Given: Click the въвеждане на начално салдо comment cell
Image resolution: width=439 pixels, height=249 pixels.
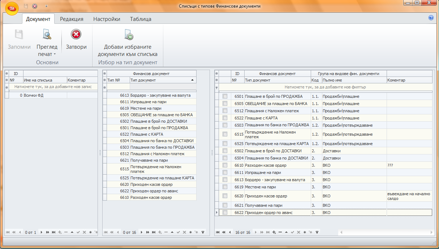Looking at the screenshot, I should pyautogui.click(x=409, y=196).
